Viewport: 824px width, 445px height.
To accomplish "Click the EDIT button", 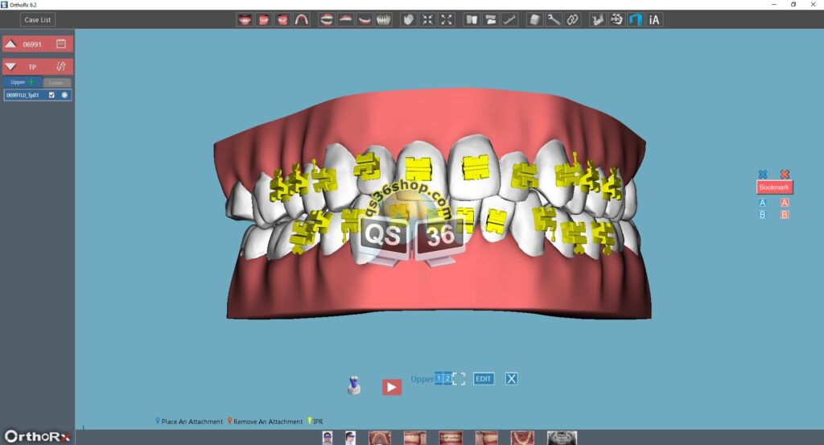I will point(484,379).
